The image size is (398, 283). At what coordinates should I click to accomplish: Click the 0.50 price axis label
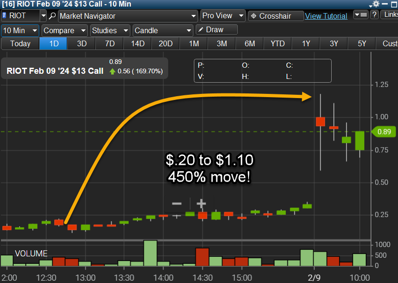tap(382, 182)
